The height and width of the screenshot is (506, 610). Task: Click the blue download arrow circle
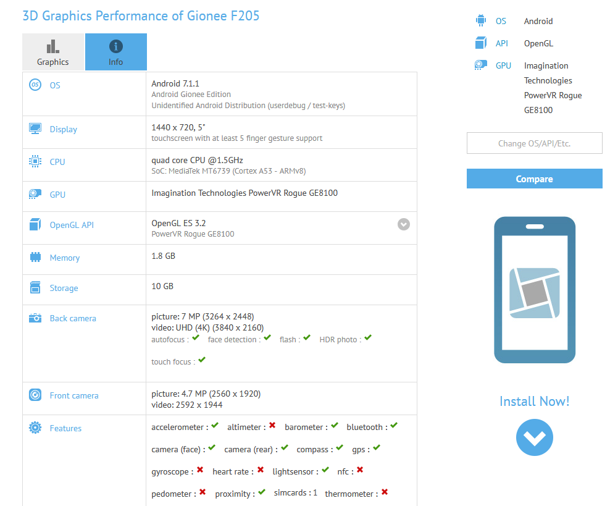point(535,437)
